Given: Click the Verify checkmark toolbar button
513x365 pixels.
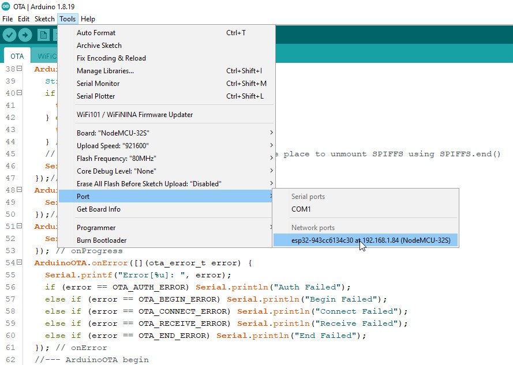Looking at the screenshot, I should click(9, 35).
